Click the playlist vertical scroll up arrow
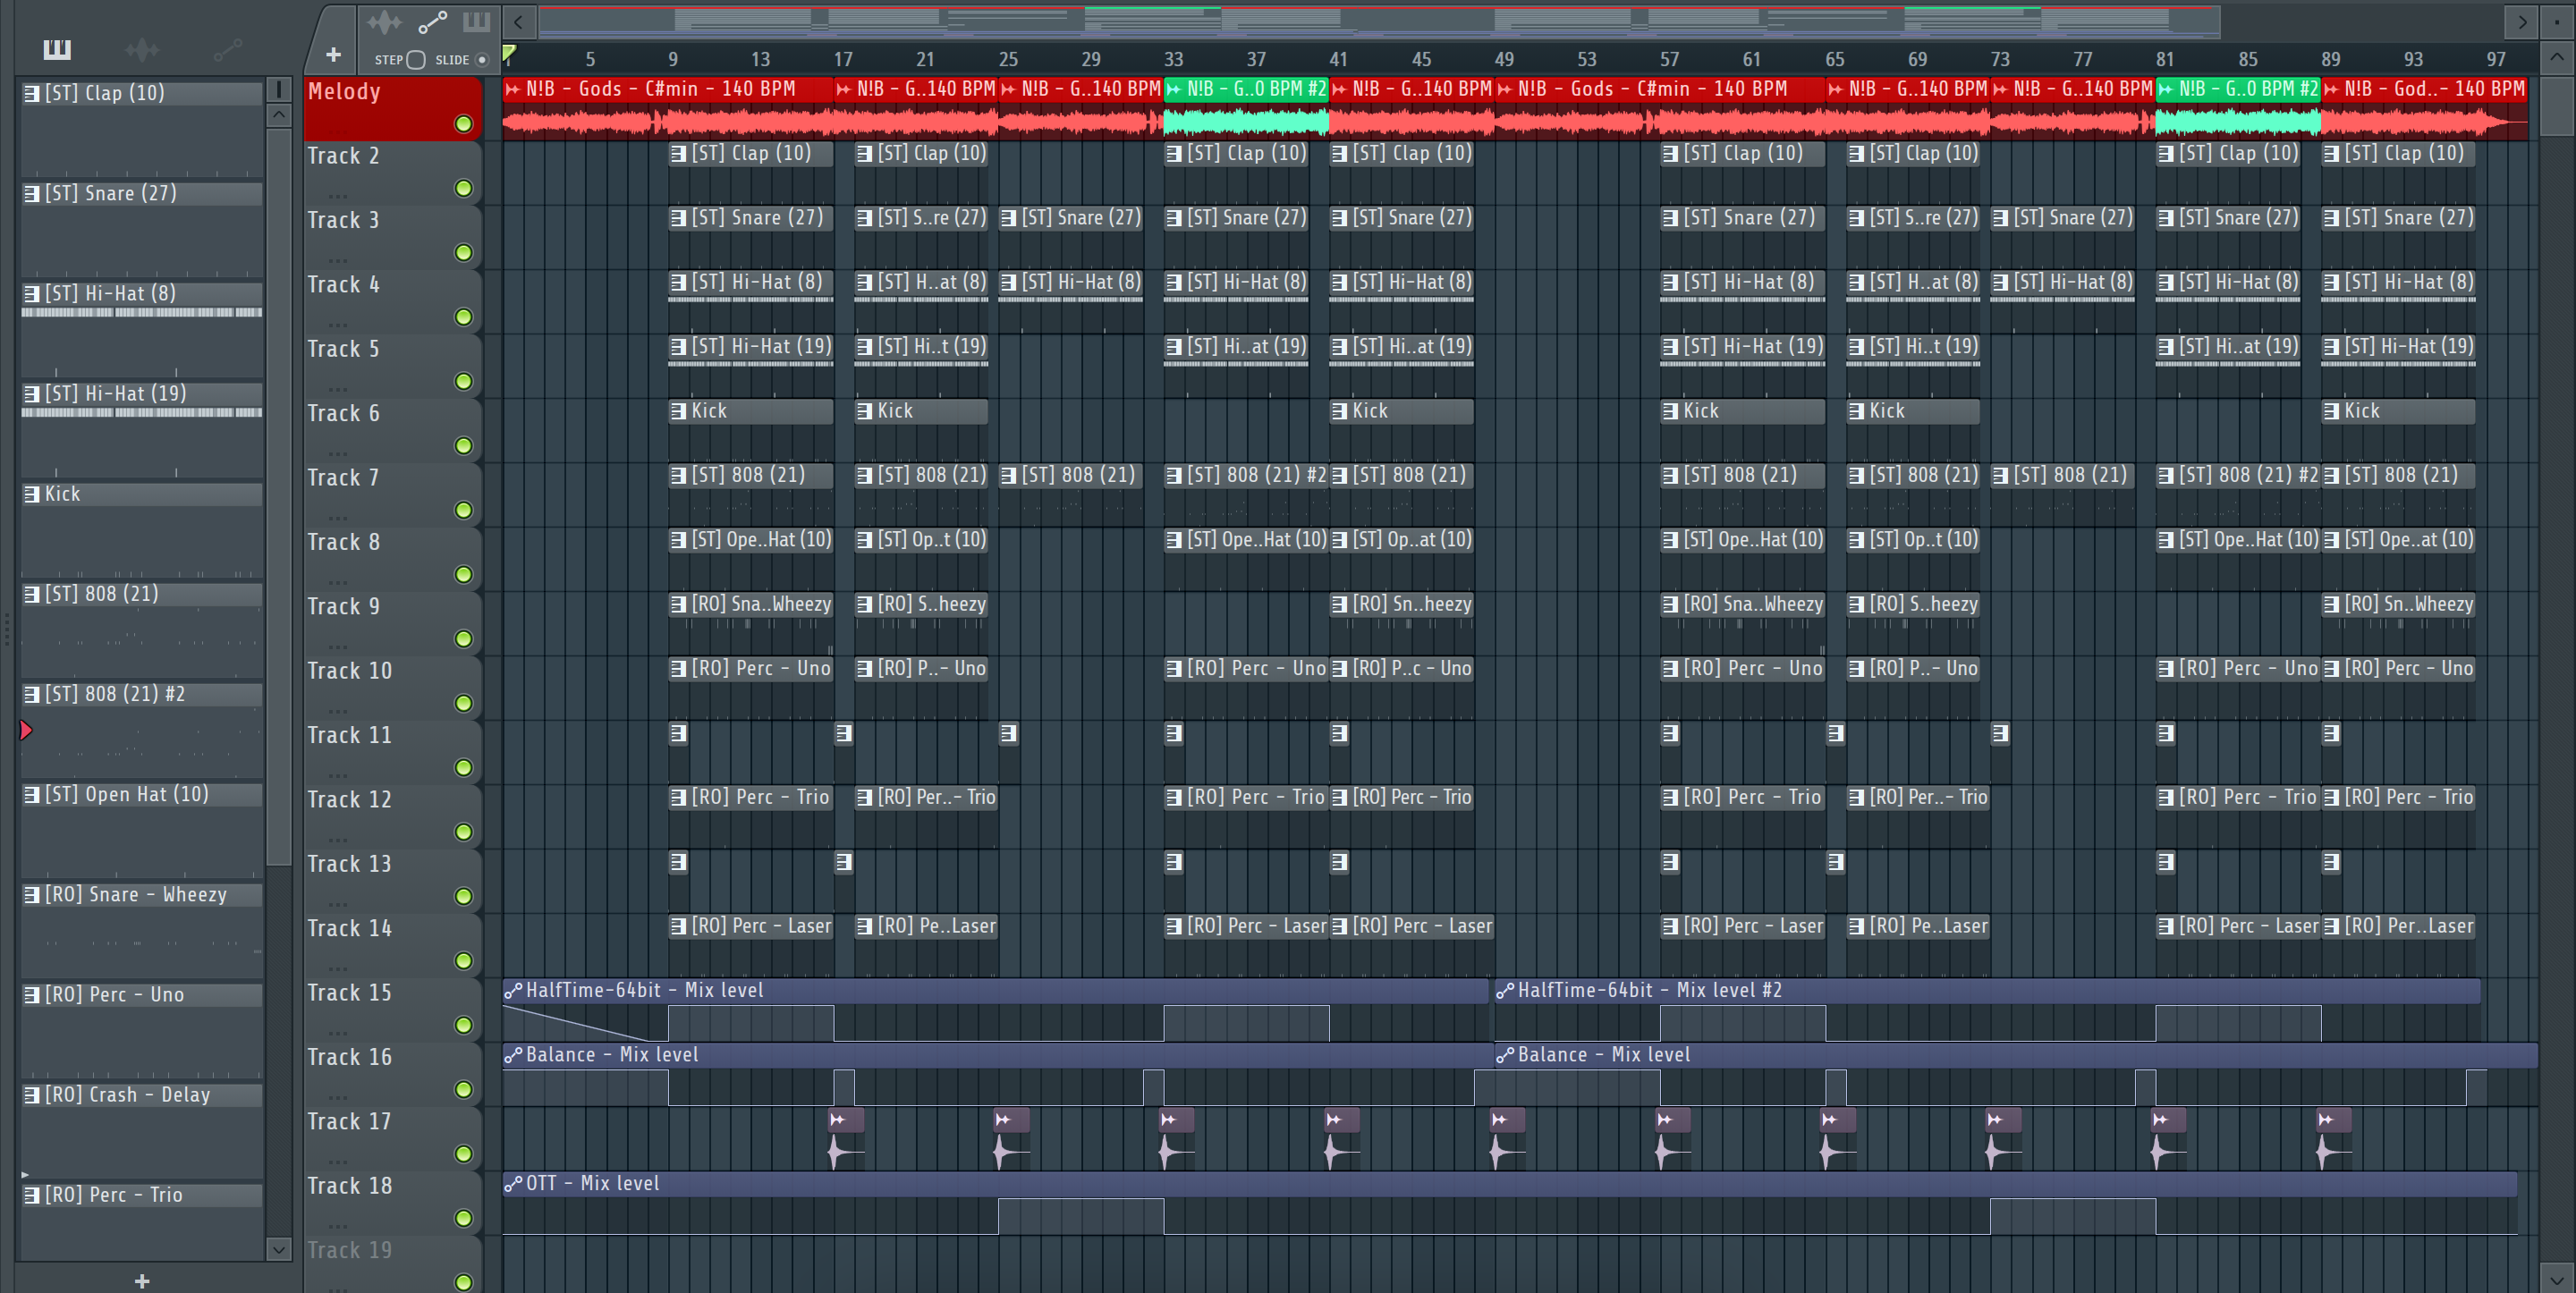The height and width of the screenshot is (1293, 2576). tap(2556, 58)
